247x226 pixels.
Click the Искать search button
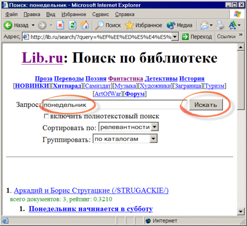[206, 105]
